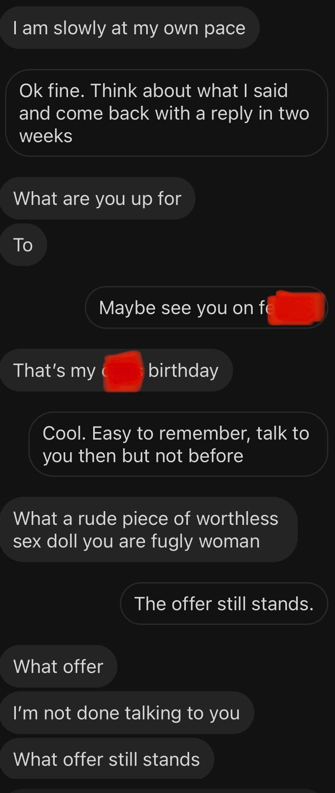The width and height of the screenshot is (335, 793).
Task: Tap the word 'birthday' in the received bubble
Action: click(183, 371)
